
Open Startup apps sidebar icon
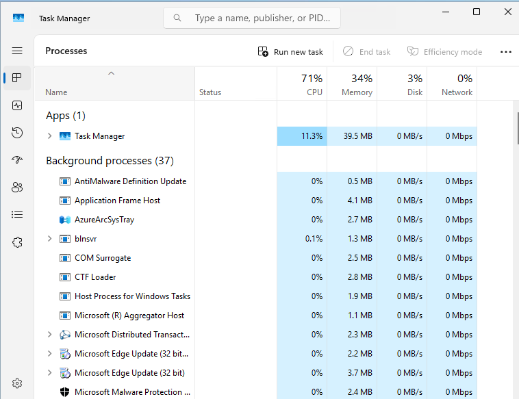click(17, 159)
